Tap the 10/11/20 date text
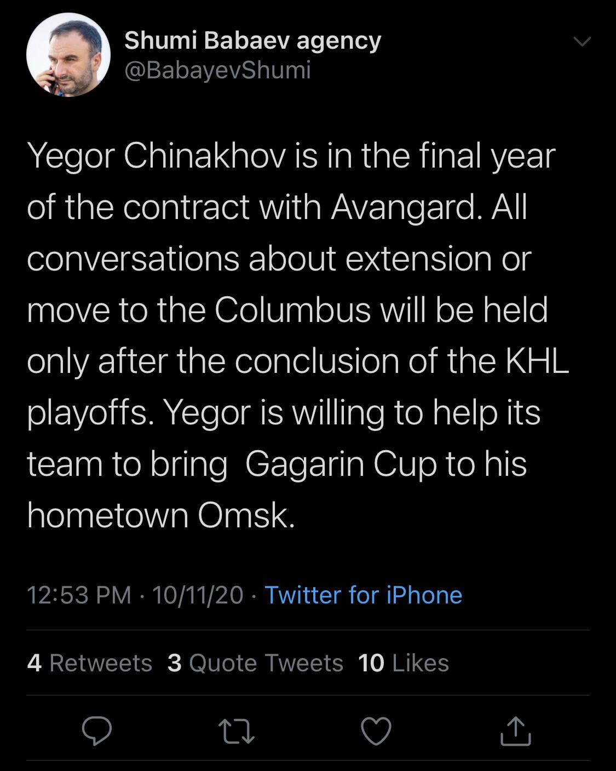The width and height of the screenshot is (616, 771). coord(198,595)
